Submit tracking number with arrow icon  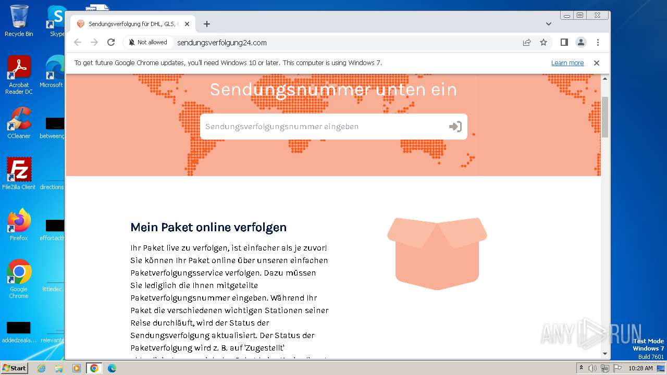455,127
